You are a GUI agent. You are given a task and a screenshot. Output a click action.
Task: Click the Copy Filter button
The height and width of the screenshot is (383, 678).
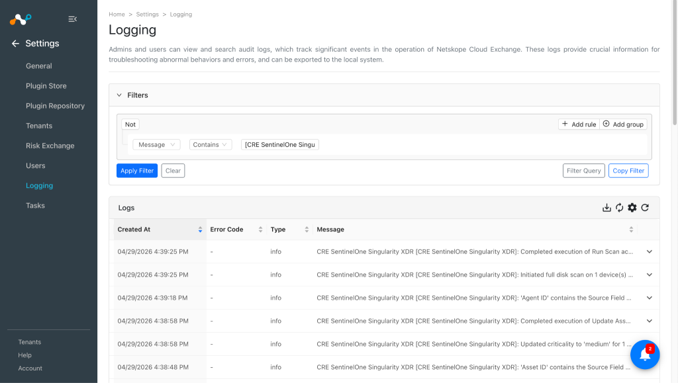pos(628,171)
